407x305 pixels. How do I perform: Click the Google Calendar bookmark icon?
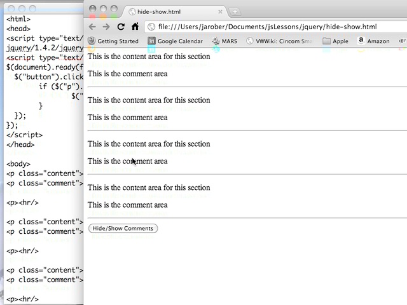[151, 41]
